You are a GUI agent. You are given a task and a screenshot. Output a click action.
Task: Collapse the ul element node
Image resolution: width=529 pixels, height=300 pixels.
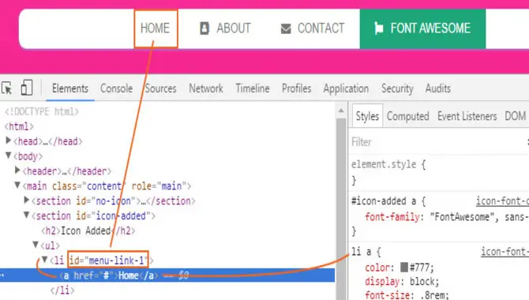coord(36,244)
